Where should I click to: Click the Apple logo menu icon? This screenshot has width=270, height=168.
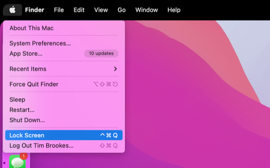pyautogui.click(x=12, y=10)
